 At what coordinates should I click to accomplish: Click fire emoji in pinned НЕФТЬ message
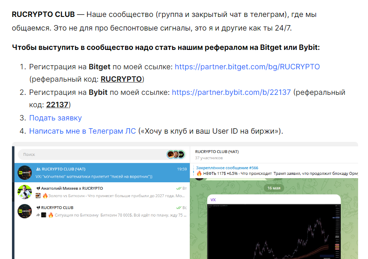[x=199, y=174]
